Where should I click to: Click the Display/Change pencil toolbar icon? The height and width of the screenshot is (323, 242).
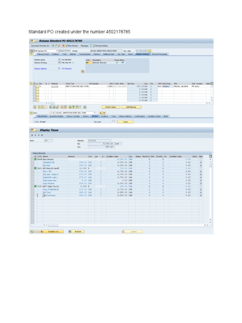pos(53,46)
